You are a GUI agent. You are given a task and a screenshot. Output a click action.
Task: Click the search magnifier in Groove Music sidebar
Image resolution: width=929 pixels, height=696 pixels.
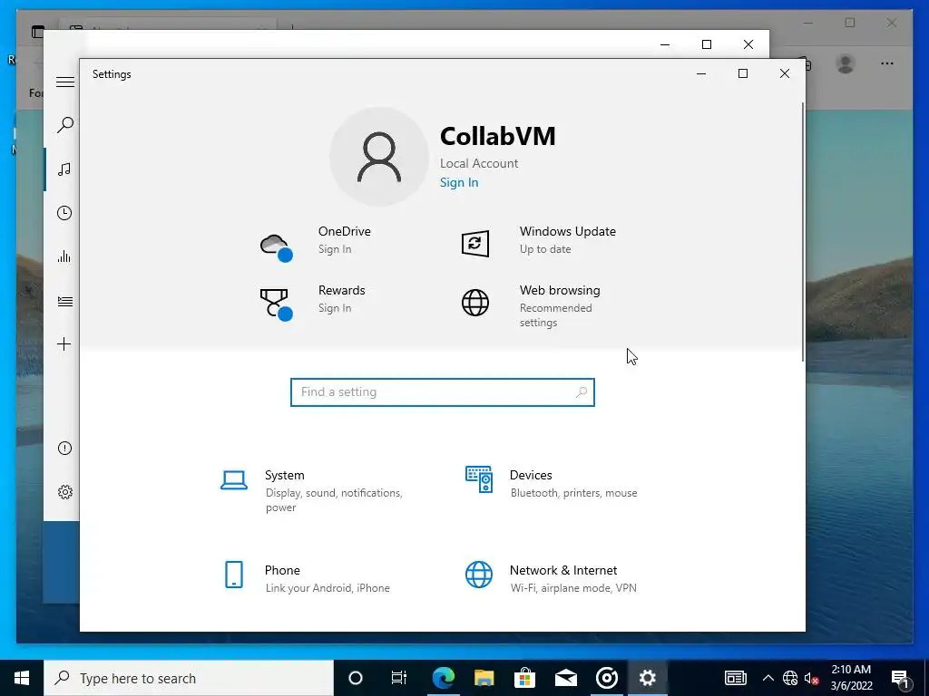[64, 124]
